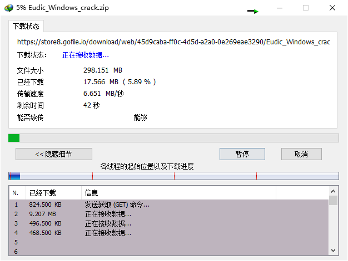Click the 已经下载 label in the status panel
Viewport: 348px width, 261px height.
coord(31,82)
